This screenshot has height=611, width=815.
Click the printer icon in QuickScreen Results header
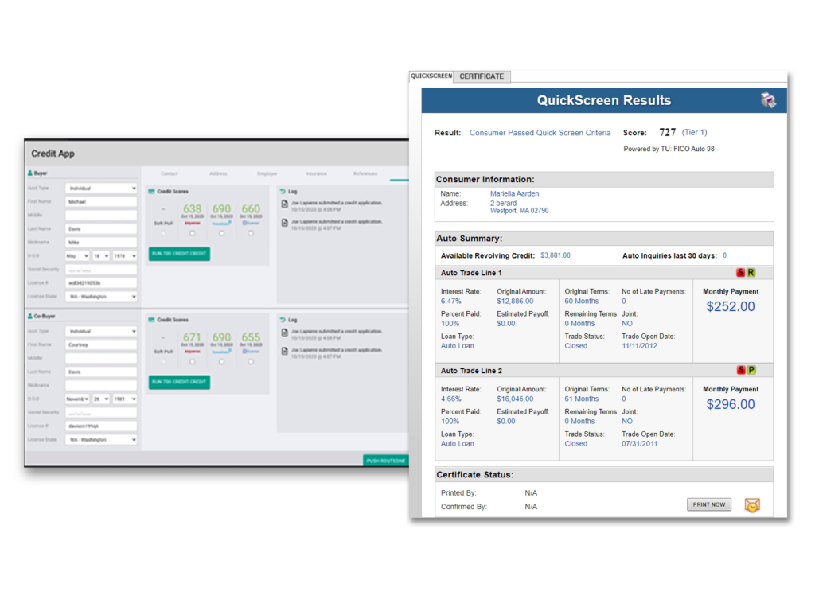pyautogui.click(x=768, y=100)
